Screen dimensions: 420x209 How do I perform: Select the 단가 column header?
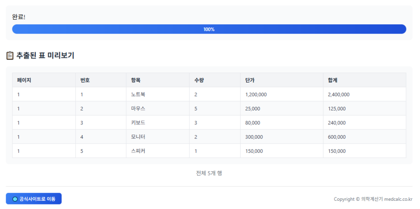tap(250, 80)
